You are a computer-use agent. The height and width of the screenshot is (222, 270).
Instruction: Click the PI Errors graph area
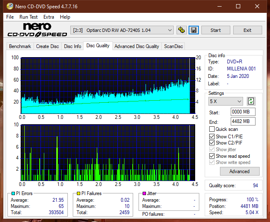108,86
